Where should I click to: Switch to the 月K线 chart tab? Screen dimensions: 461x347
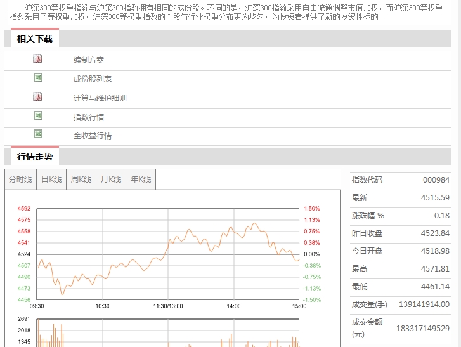[x=111, y=180]
